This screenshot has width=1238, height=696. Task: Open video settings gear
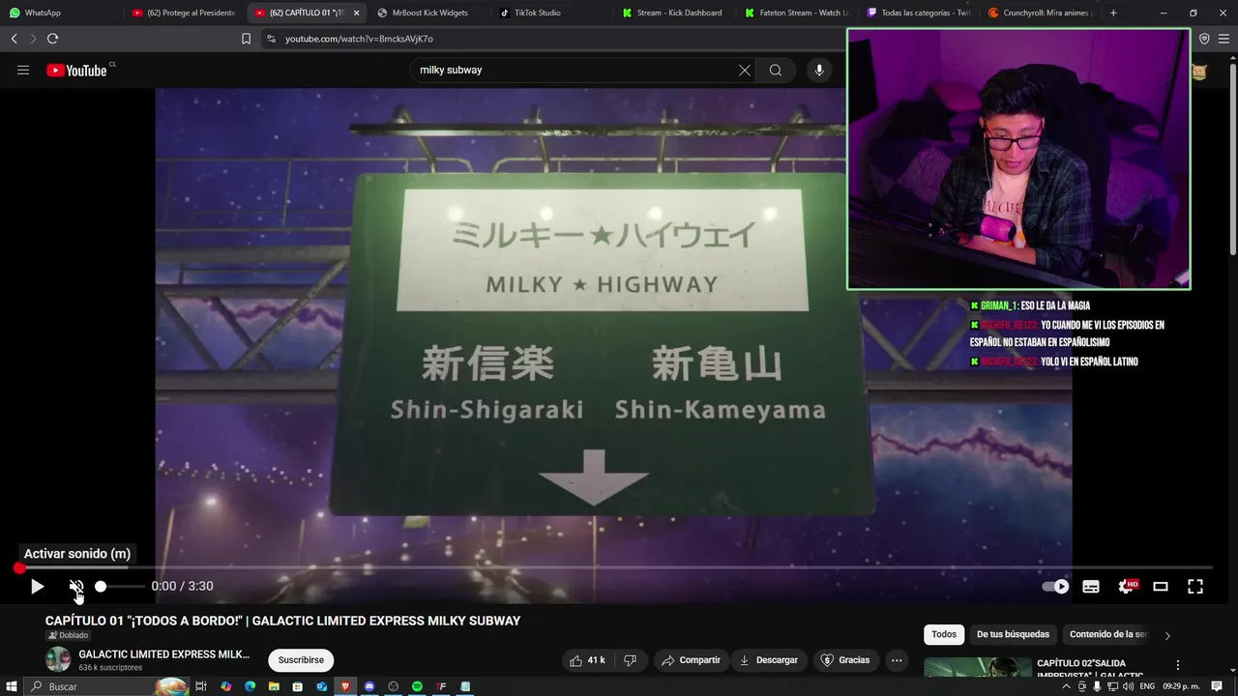point(1126,586)
